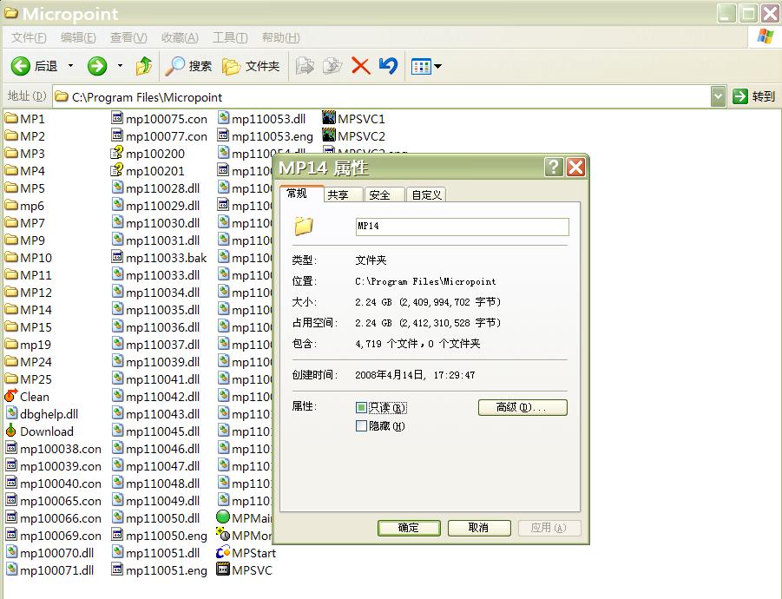The width and height of the screenshot is (782, 599).
Task: Open the Help (帮助) menu
Action: pos(281,38)
